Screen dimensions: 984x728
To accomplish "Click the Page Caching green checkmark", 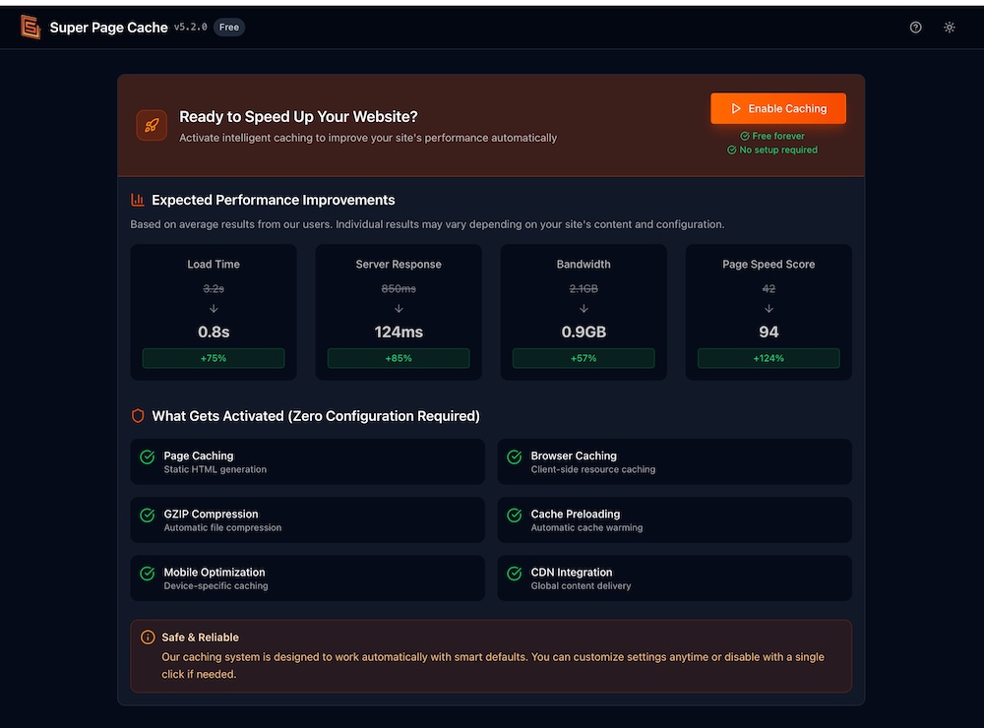I will [148, 457].
